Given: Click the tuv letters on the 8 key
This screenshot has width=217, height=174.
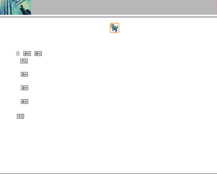Looking at the screenshot, I should click(40, 54).
